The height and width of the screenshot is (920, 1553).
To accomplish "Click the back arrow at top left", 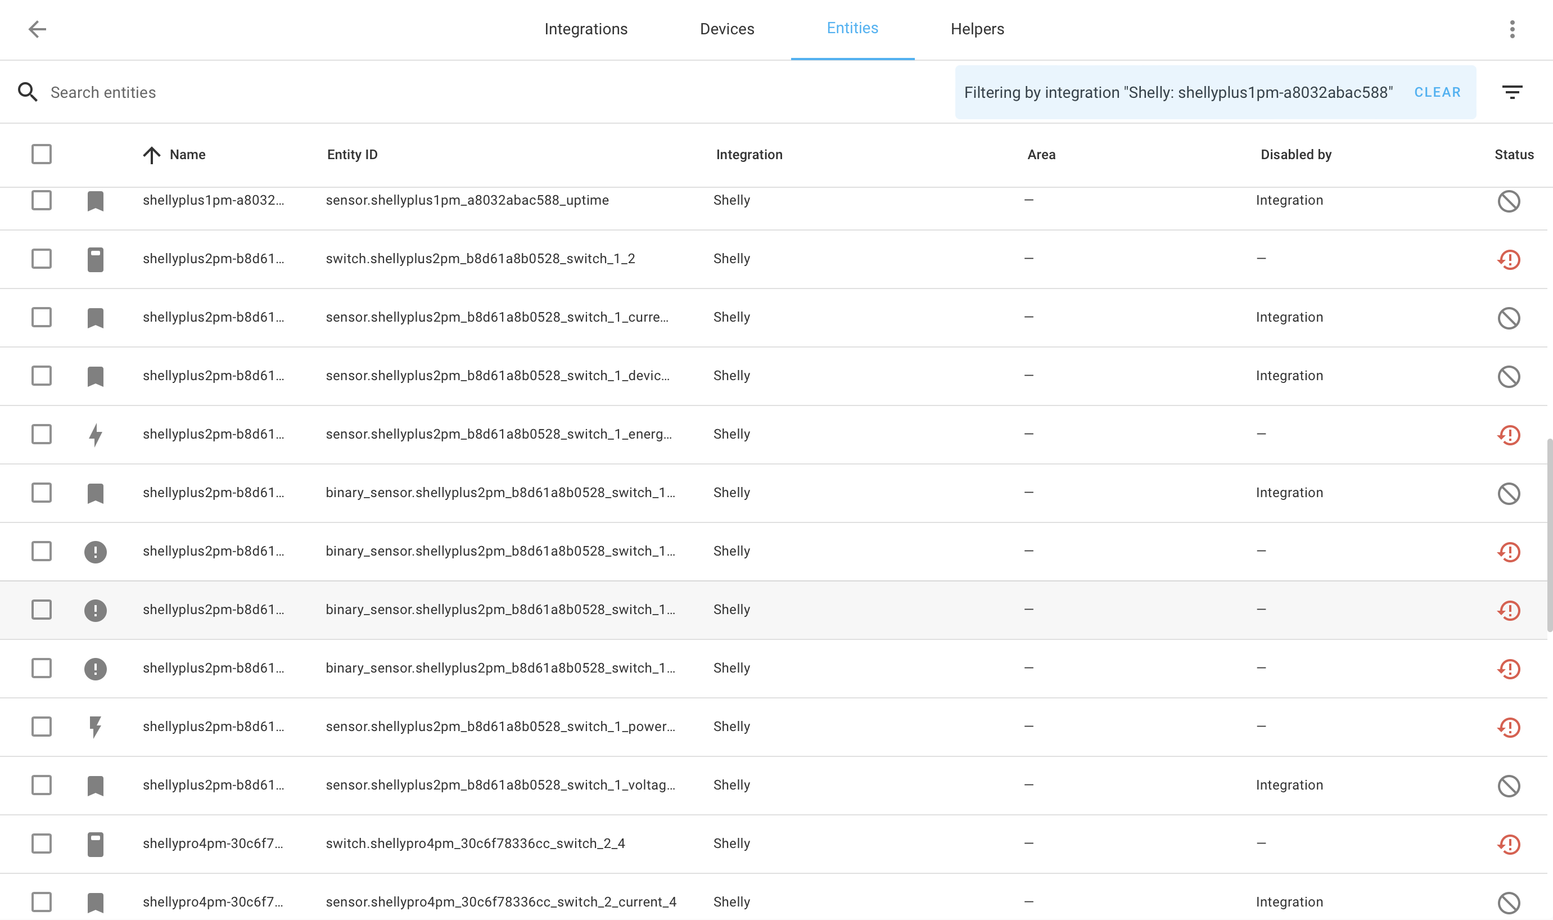I will coord(37,29).
